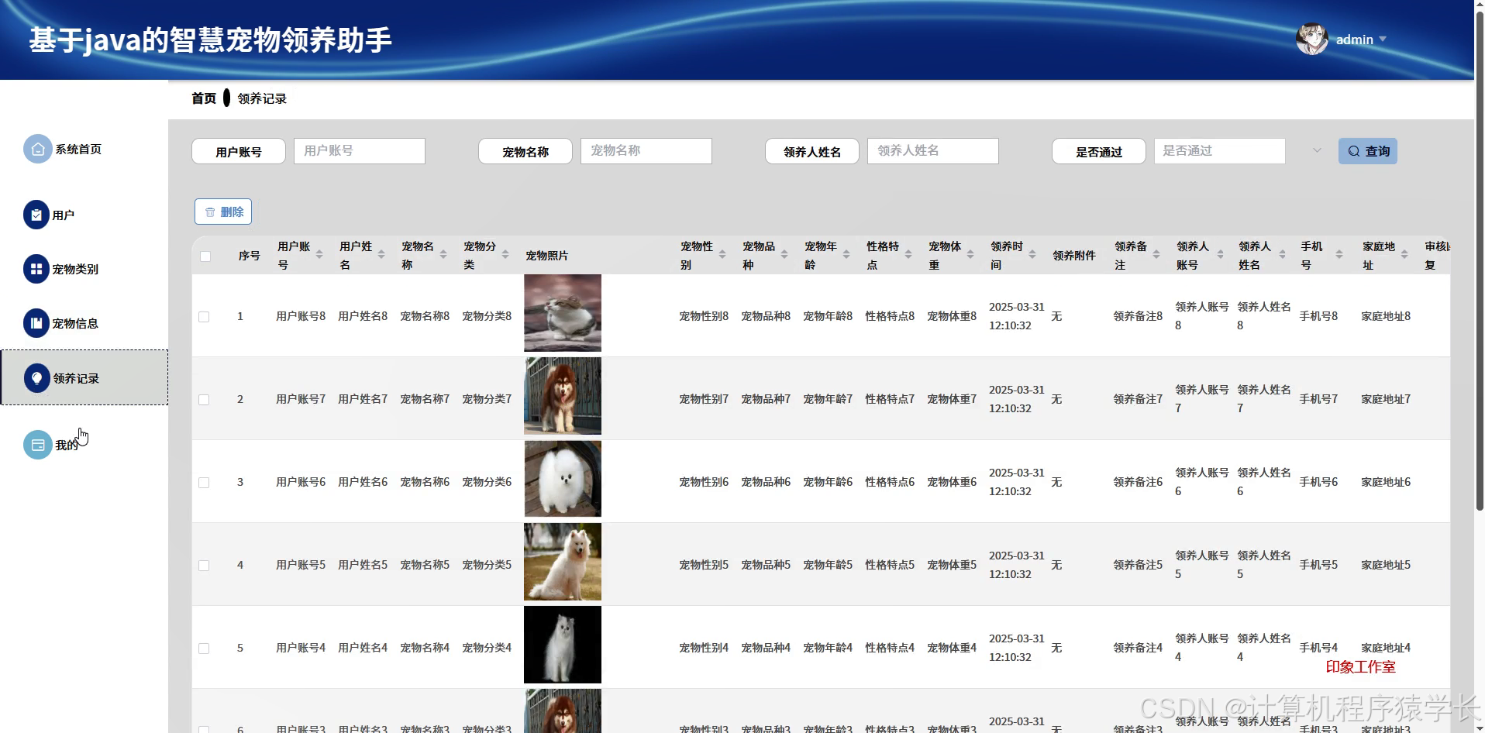This screenshot has width=1485, height=733.
Task: Click the cell 手机号6
Action: [1318, 482]
